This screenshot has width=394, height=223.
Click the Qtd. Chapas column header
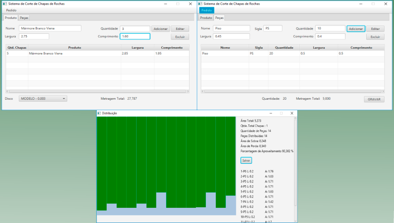17,47
